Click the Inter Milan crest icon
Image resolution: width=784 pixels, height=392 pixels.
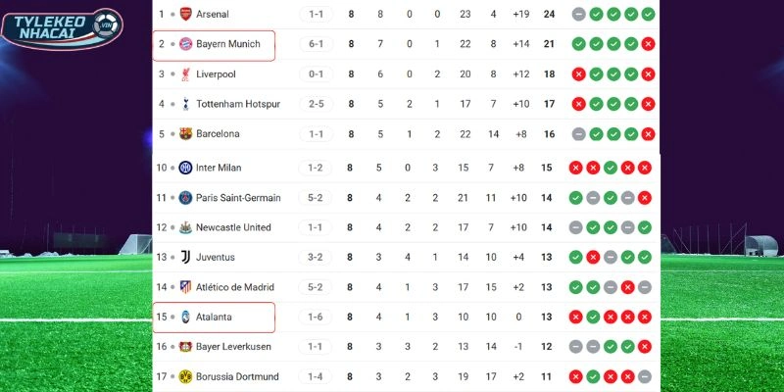[x=185, y=168]
